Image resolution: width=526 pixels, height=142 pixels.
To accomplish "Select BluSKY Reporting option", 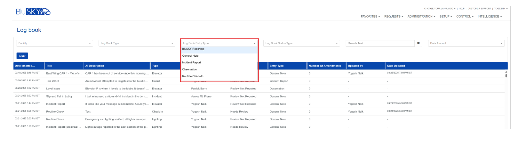I will pos(193,49).
